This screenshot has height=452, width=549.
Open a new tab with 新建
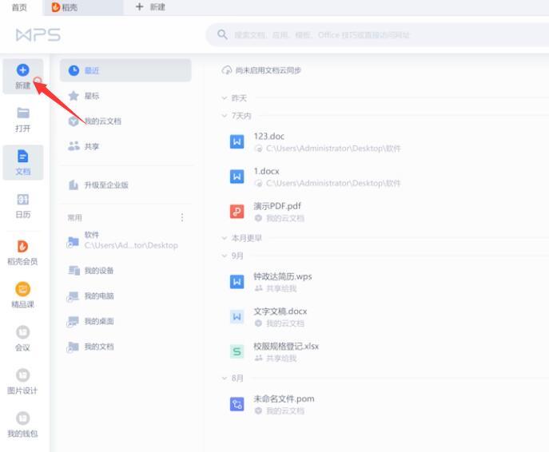[150, 7]
